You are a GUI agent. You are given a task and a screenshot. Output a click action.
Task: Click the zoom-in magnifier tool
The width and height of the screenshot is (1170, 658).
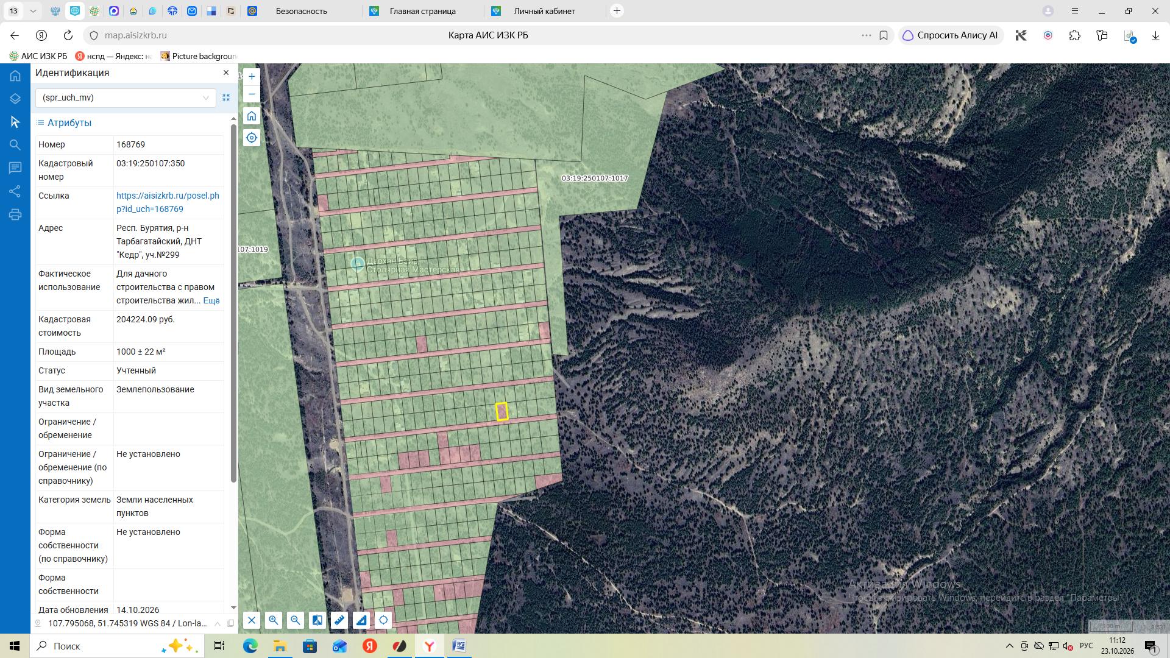[274, 620]
